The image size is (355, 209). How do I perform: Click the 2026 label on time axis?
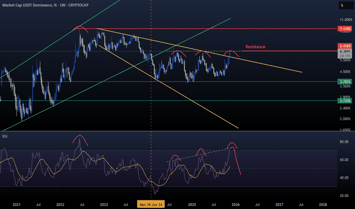[236, 205]
